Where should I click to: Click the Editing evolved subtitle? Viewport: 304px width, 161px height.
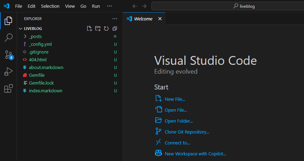click(176, 72)
